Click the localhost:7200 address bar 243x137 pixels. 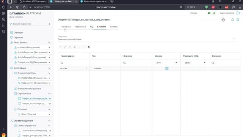(41, 7)
